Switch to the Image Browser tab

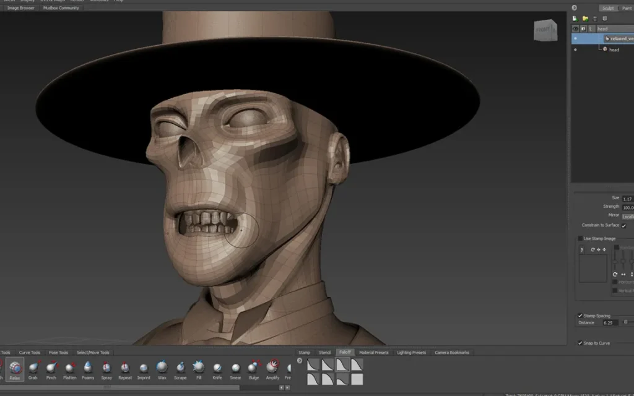point(20,7)
